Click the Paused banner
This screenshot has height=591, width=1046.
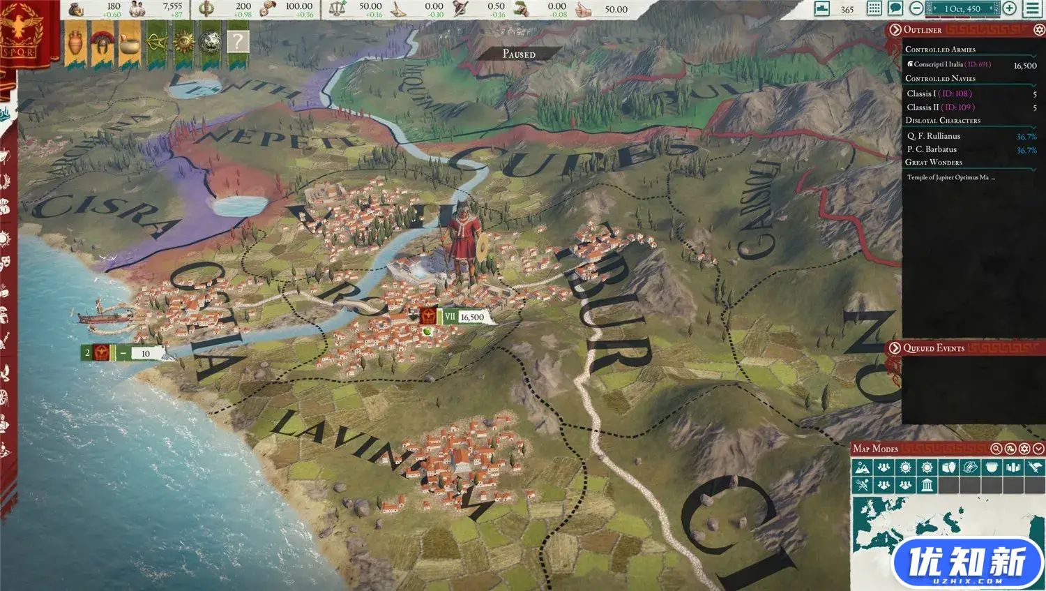519,54
